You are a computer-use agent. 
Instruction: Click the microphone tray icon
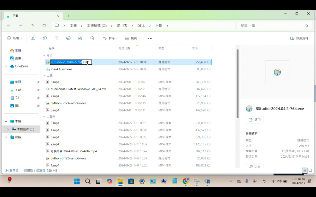click(x=247, y=181)
